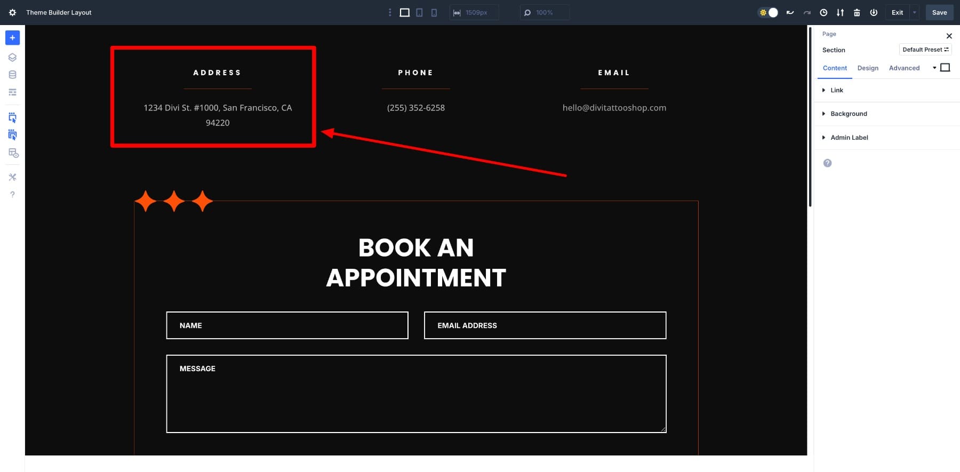This screenshot has width=960, height=472.
Task: Open the Layers panel icon
Action: click(x=12, y=58)
